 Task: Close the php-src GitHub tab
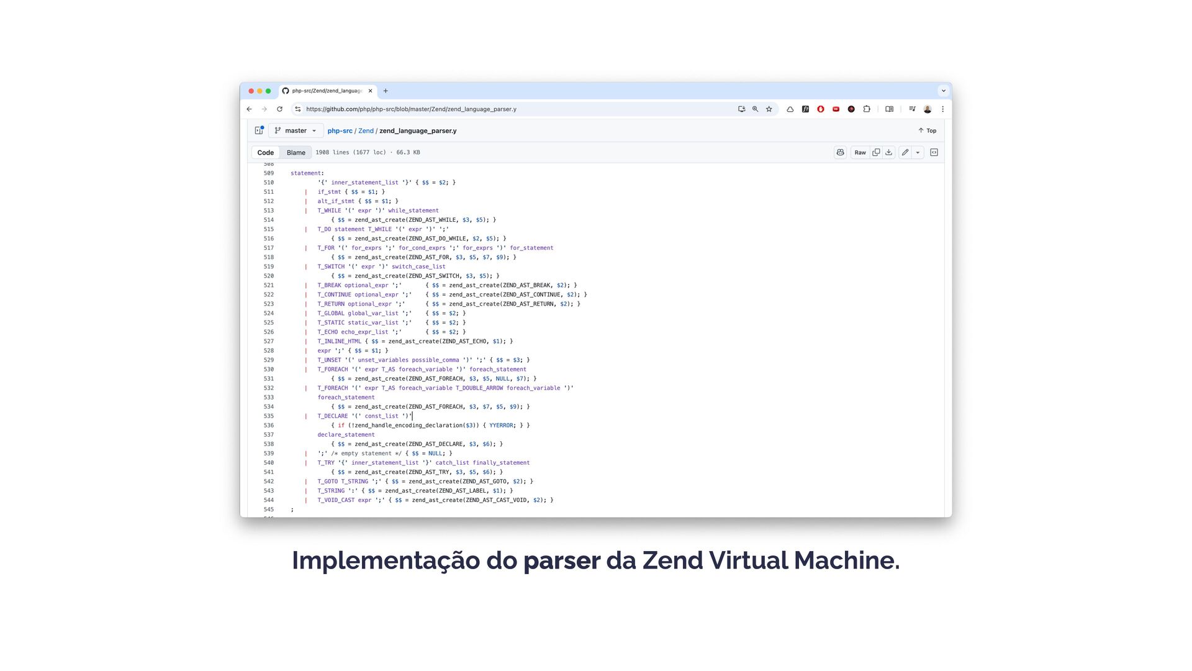371,91
